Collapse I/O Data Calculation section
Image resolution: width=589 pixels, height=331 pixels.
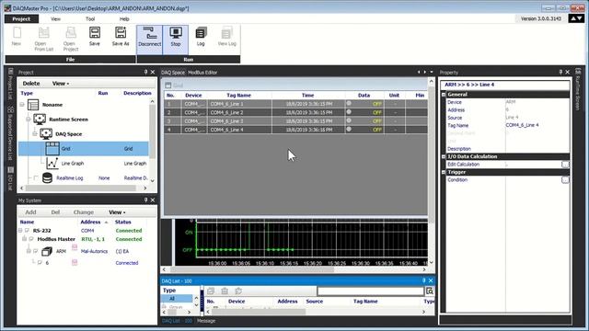444,156
